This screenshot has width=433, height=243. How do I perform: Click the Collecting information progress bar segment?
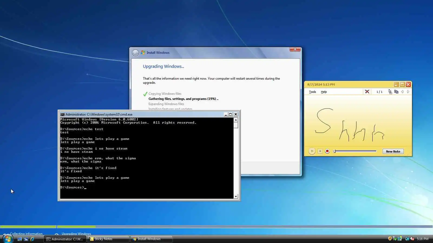pyautogui.click(x=28, y=227)
